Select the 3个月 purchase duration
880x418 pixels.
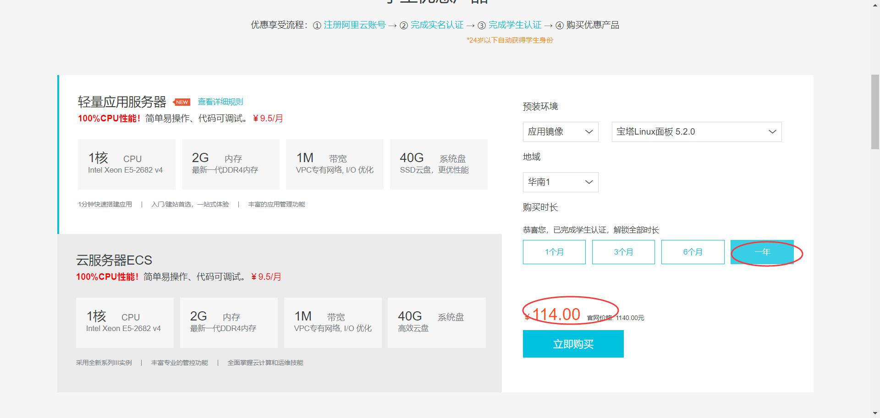click(x=623, y=252)
